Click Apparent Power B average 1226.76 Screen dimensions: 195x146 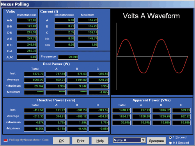[x=161, y=116]
